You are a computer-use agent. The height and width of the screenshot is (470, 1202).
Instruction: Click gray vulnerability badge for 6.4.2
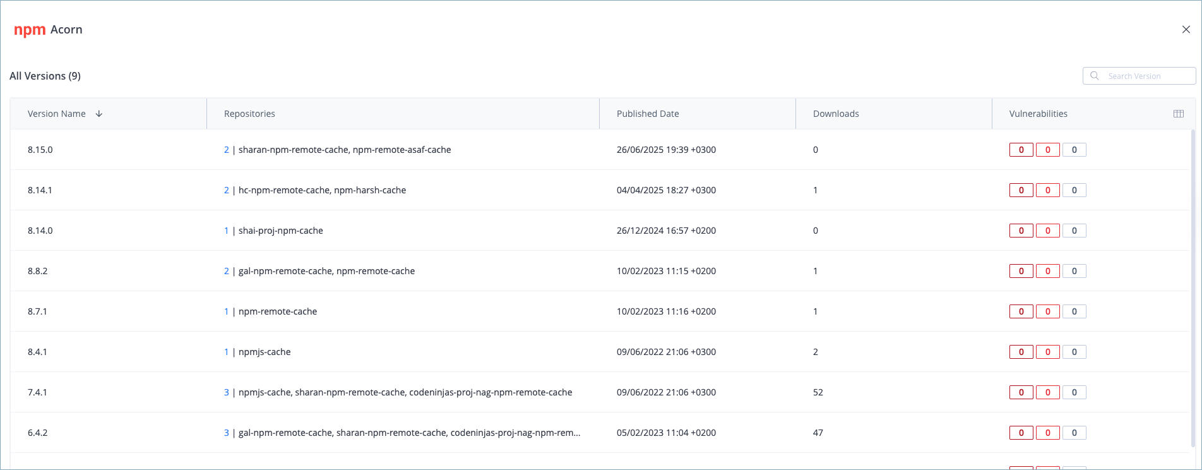pos(1074,433)
